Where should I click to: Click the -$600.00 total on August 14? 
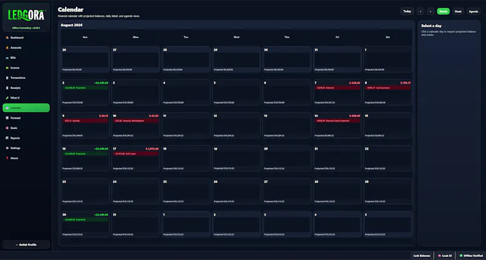click(355, 116)
